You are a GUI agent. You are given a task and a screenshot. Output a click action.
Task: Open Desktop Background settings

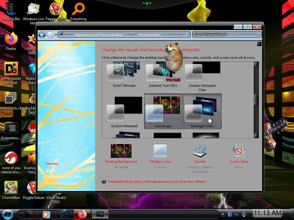coord(121,156)
